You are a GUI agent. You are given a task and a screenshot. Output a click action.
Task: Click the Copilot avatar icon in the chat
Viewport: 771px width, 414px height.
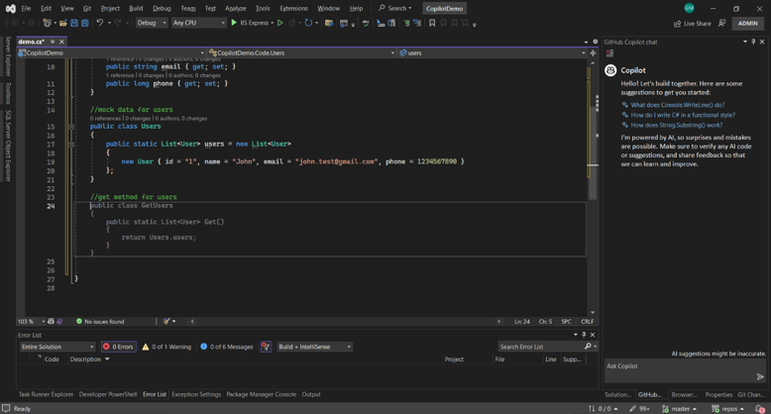610,70
